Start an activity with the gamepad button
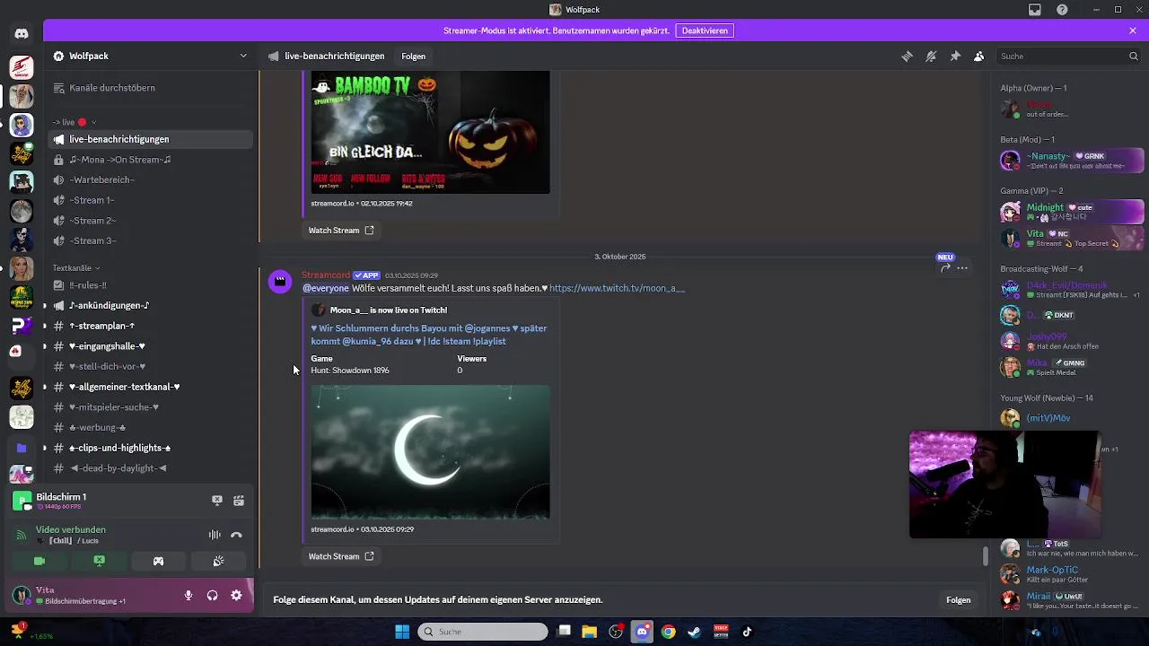The height and width of the screenshot is (646, 1149). (158, 561)
